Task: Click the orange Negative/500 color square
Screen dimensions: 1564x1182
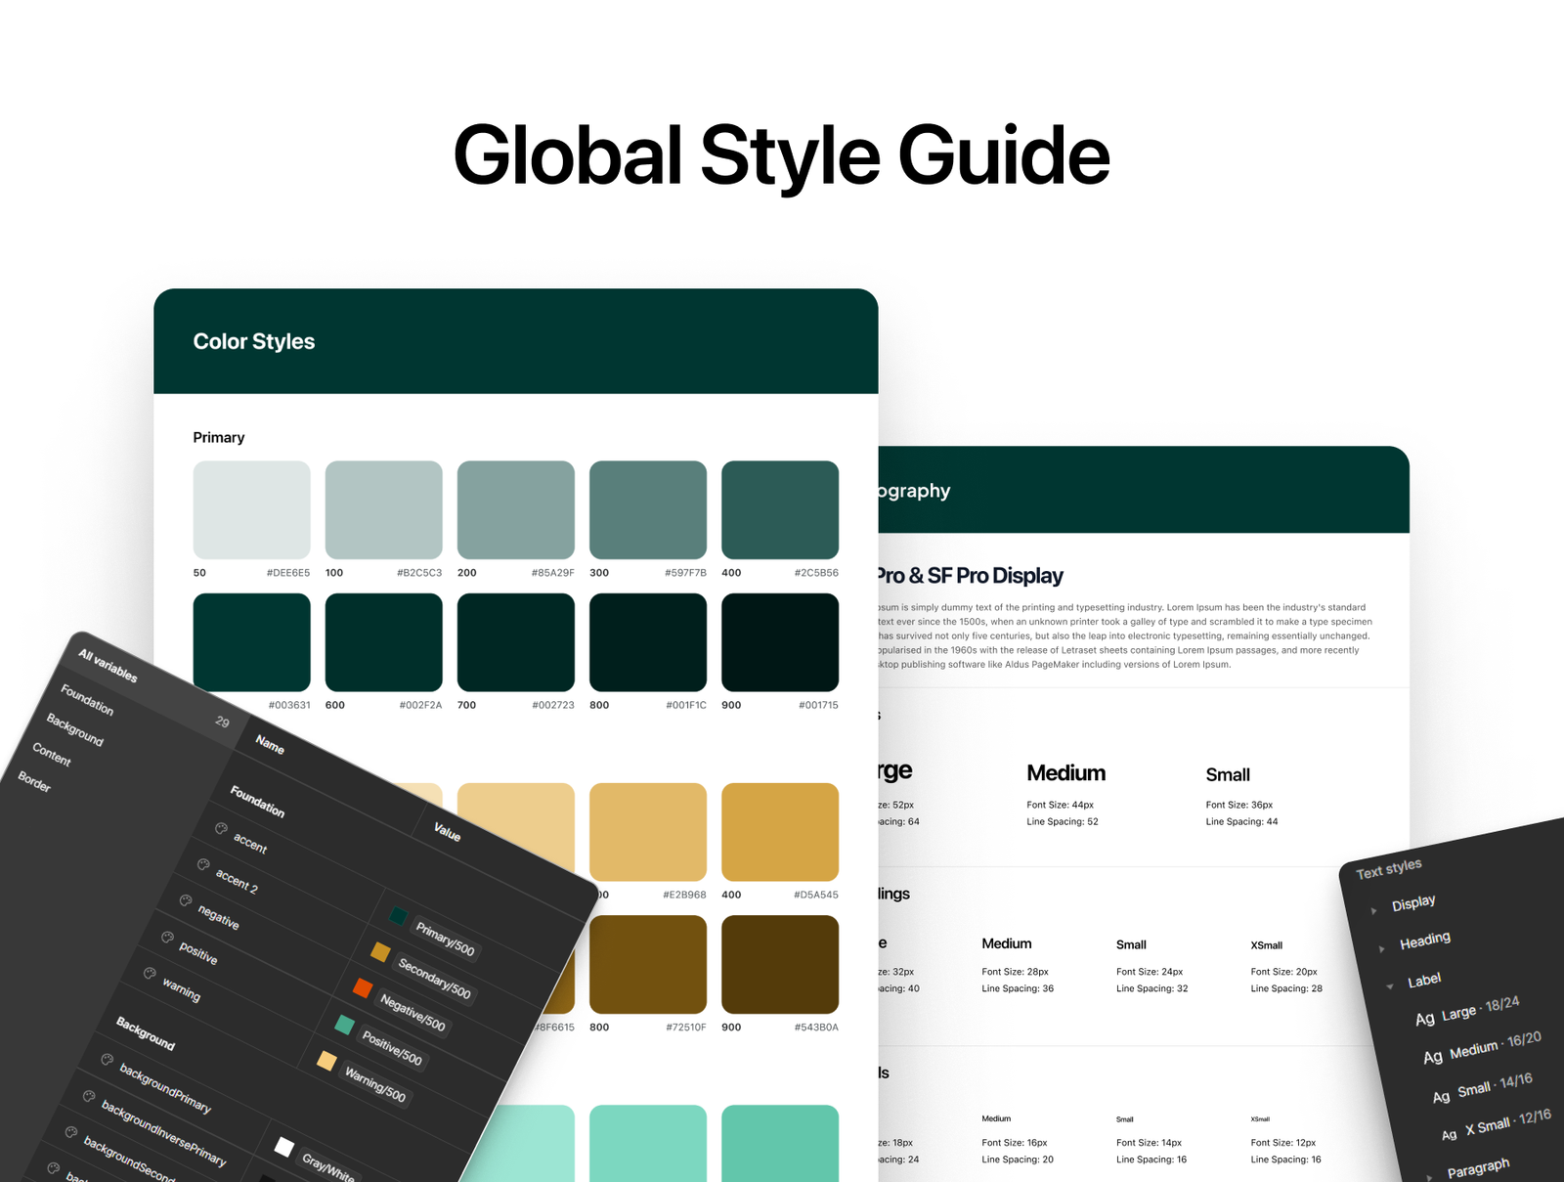Action: pos(363,987)
